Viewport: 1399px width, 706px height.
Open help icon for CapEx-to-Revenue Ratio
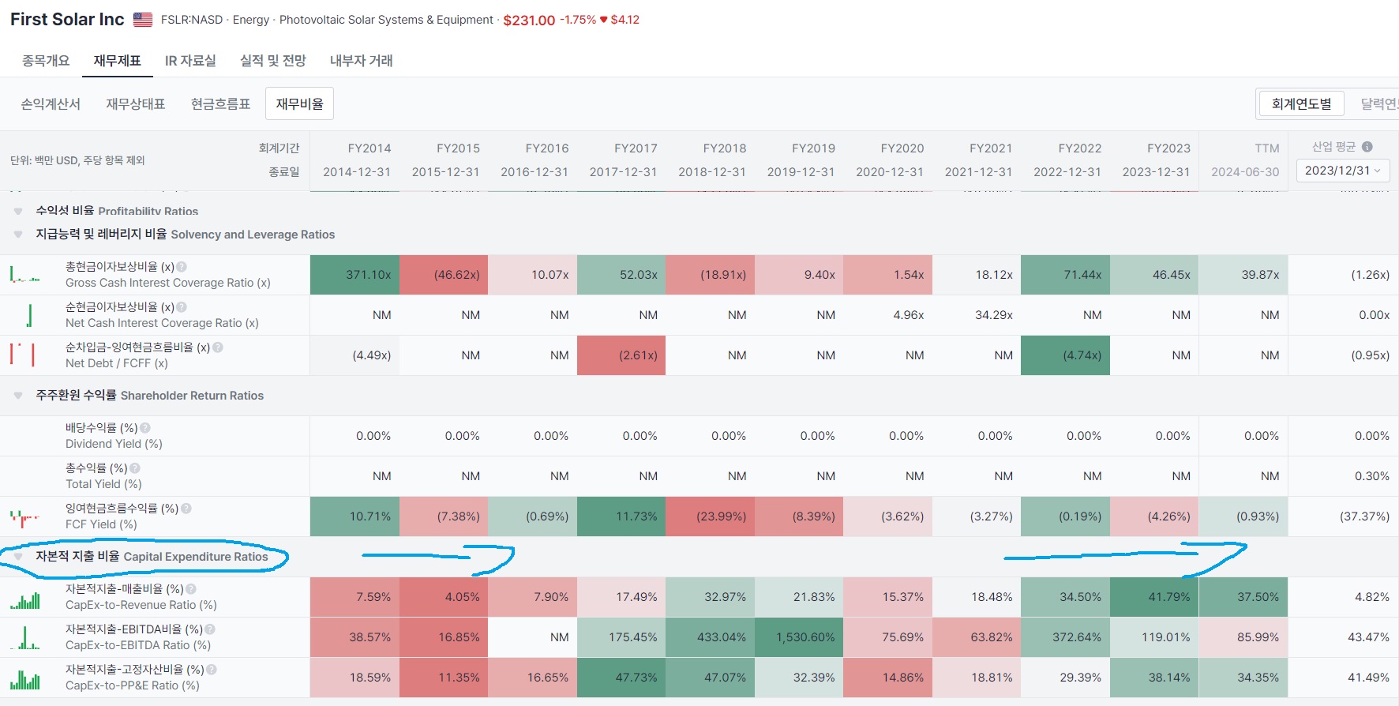[x=191, y=589]
